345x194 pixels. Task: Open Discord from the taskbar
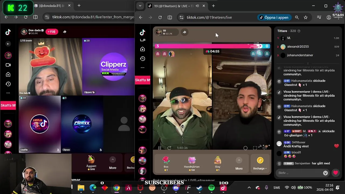pyautogui.click(x=176, y=188)
